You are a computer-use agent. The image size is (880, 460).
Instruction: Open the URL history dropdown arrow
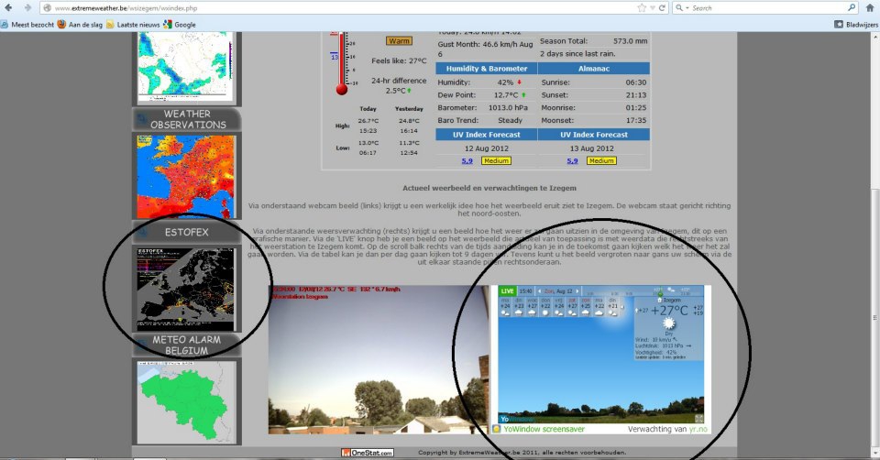[x=652, y=8]
